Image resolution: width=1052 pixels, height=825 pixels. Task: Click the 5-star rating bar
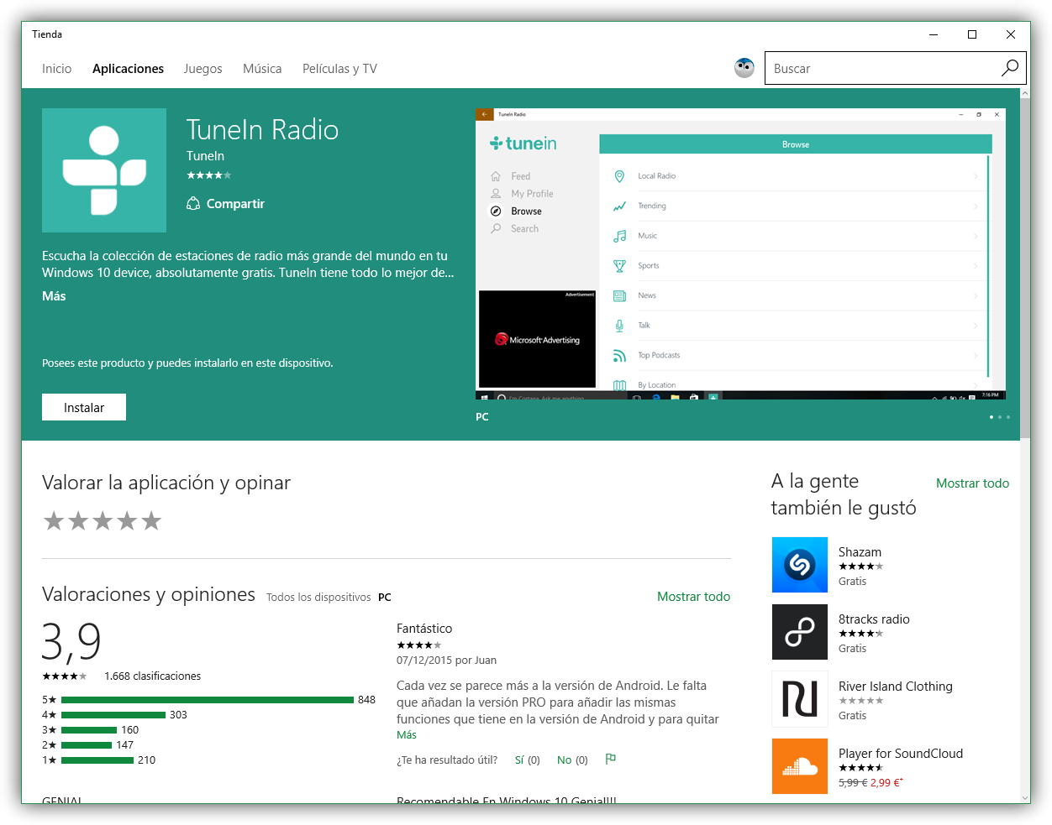coord(208,700)
